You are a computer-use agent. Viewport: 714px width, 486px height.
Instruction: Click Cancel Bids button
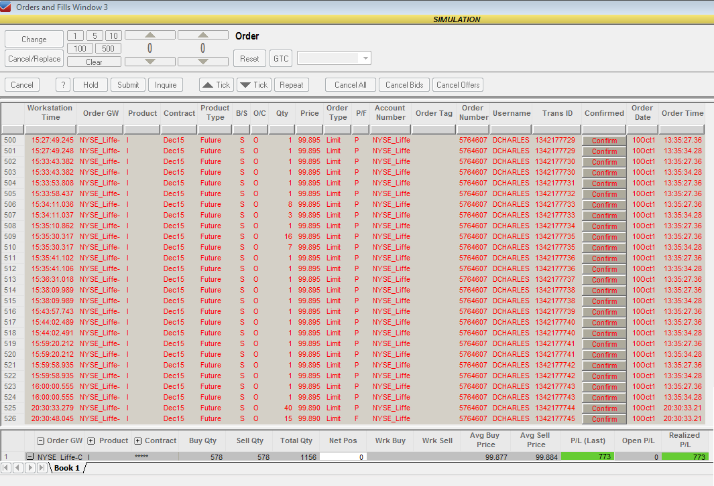404,85
